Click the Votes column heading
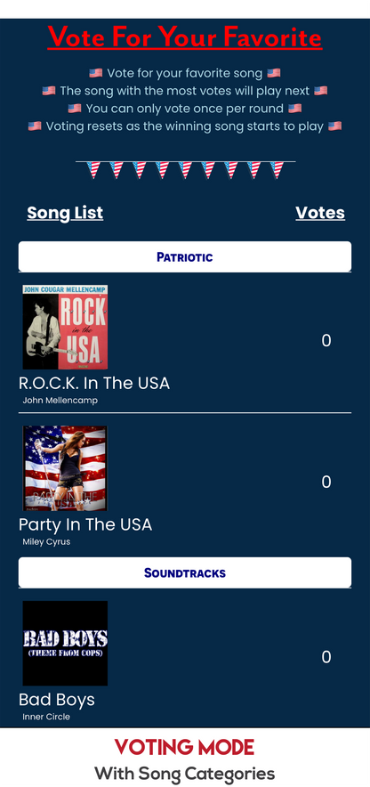 coord(320,213)
